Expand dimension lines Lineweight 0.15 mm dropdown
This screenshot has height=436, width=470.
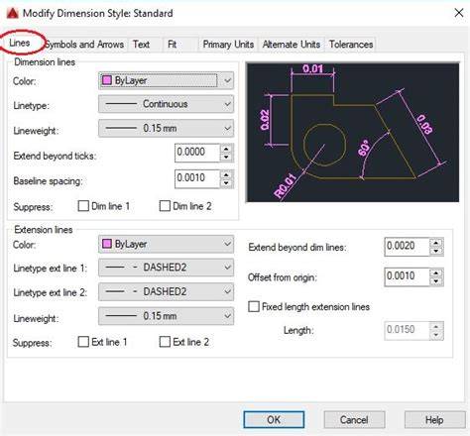pos(166,128)
